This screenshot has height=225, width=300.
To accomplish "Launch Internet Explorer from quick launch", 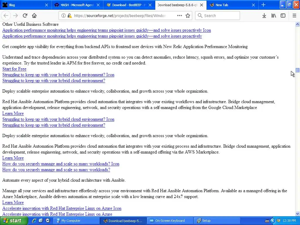I will pos(34,221).
